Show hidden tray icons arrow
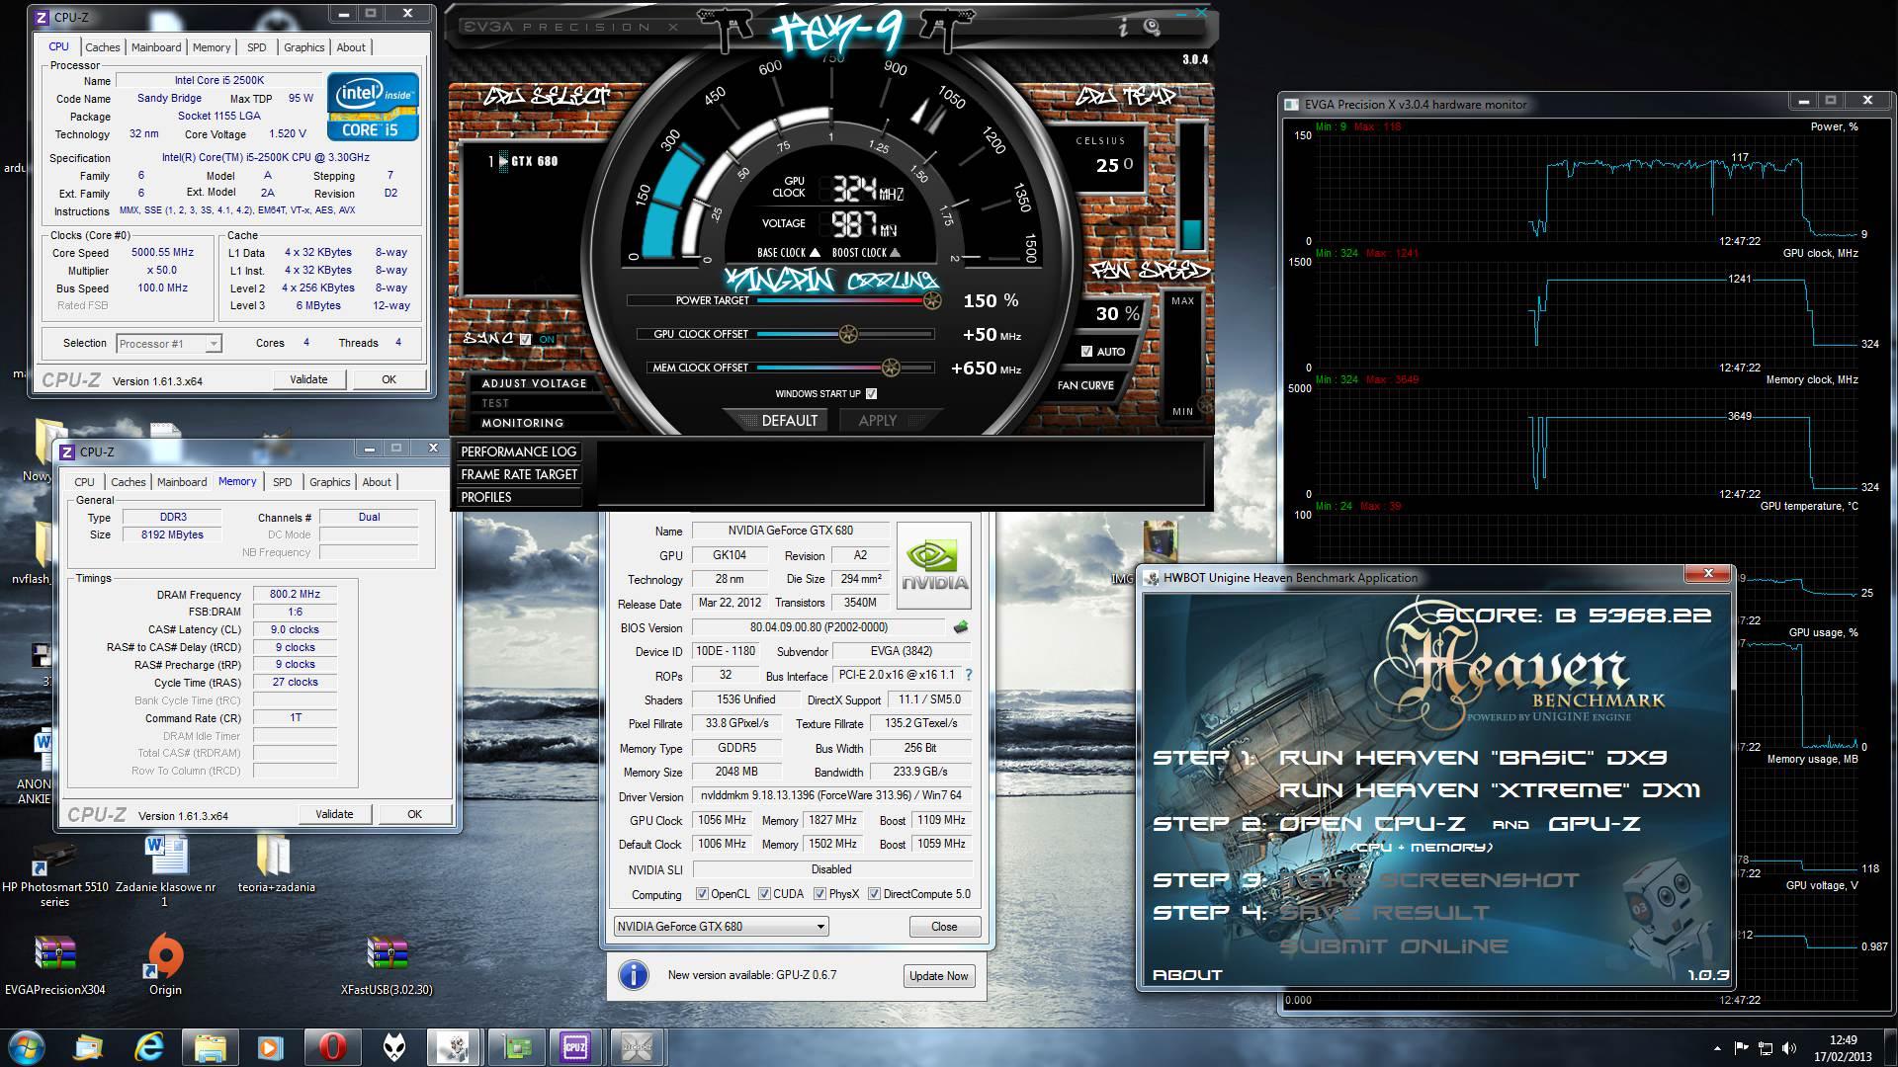Screen dimensions: 1898x1067 [1717, 1048]
